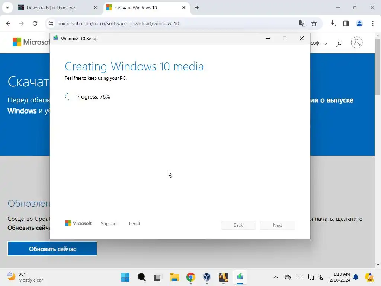The height and width of the screenshot is (286, 381).
Task: Click the Chrome back arrow
Action: coord(8,23)
